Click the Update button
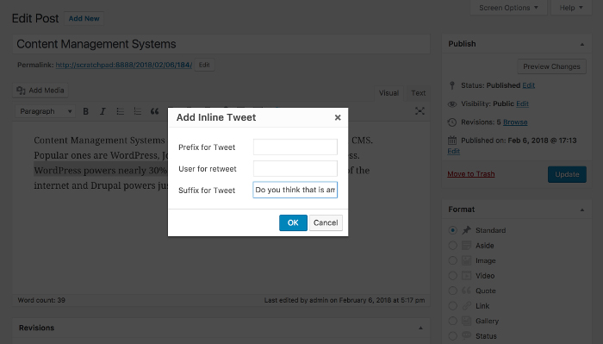Viewport: 603px width, 344px height. click(x=567, y=174)
